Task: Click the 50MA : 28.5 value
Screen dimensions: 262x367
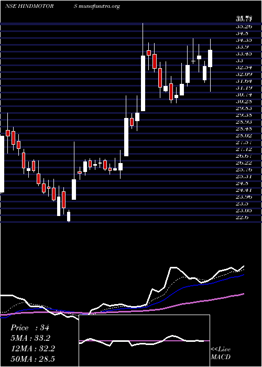Action: click(x=32, y=359)
